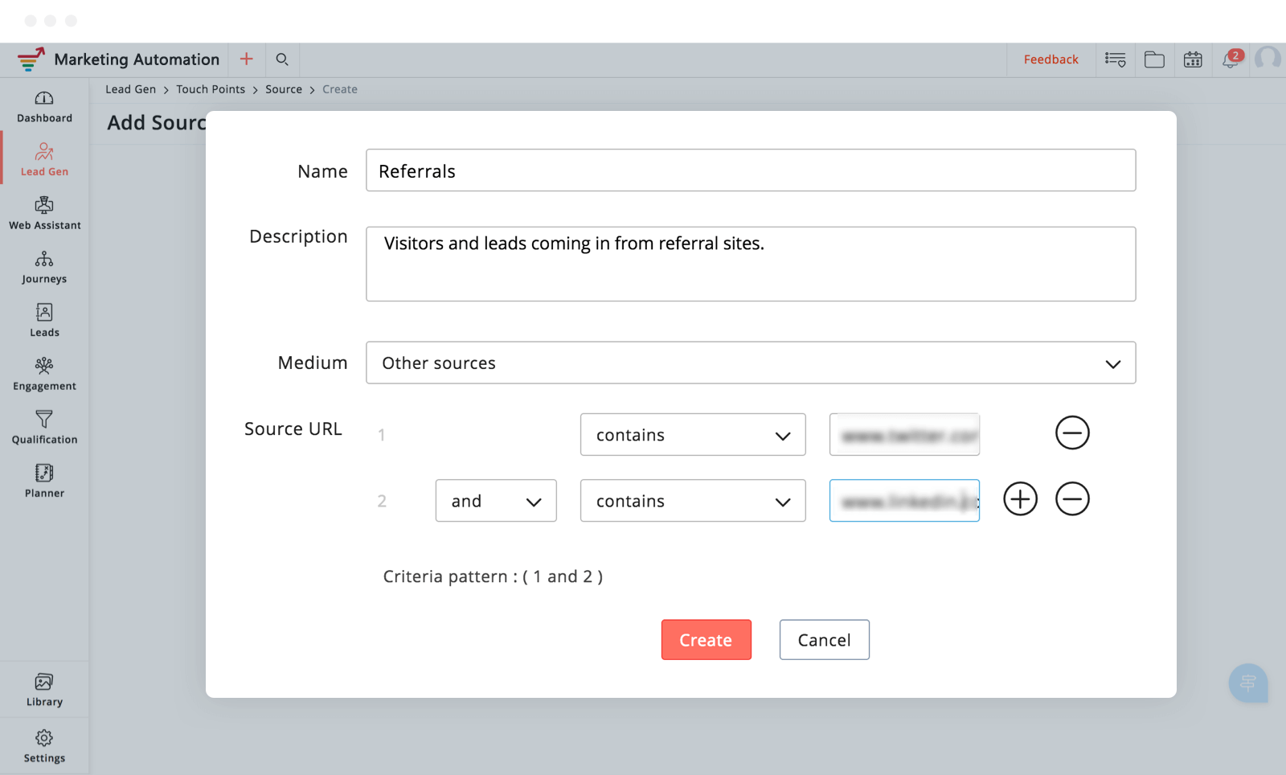Image resolution: width=1286 pixels, height=775 pixels.
Task: Open the Library in the sidebar
Action: tap(44, 690)
